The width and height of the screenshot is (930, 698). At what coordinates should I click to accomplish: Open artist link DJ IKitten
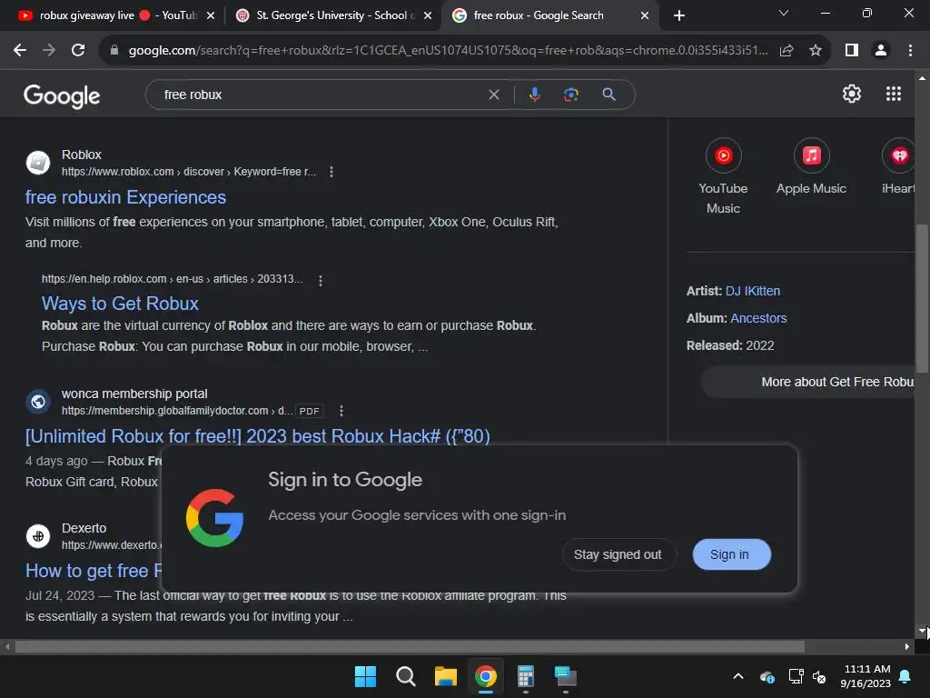tap(753, 291)
